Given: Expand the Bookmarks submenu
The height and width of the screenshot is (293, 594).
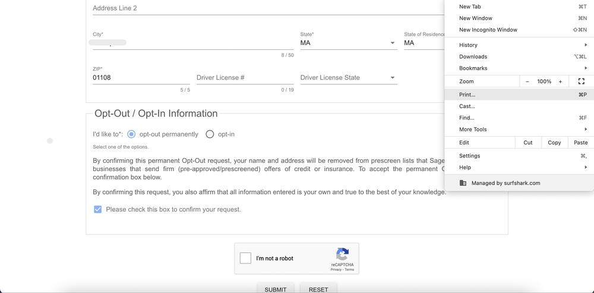Looking at the screenshot, I should point(519,68).
